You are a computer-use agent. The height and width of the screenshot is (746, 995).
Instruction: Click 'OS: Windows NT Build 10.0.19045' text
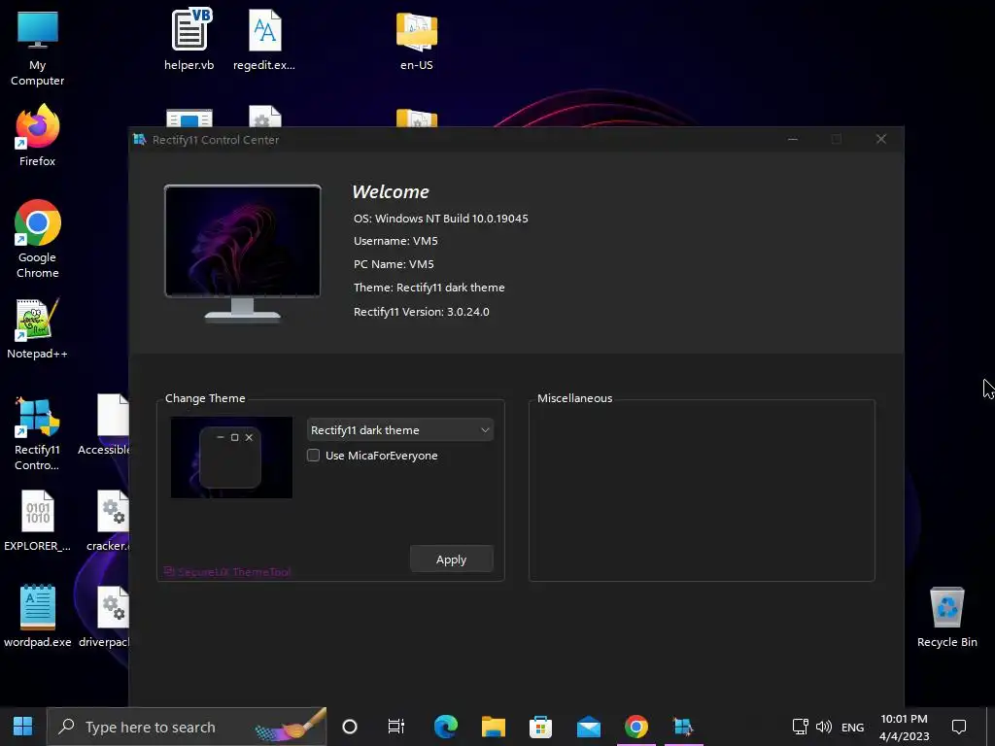[x=441, y=219]
